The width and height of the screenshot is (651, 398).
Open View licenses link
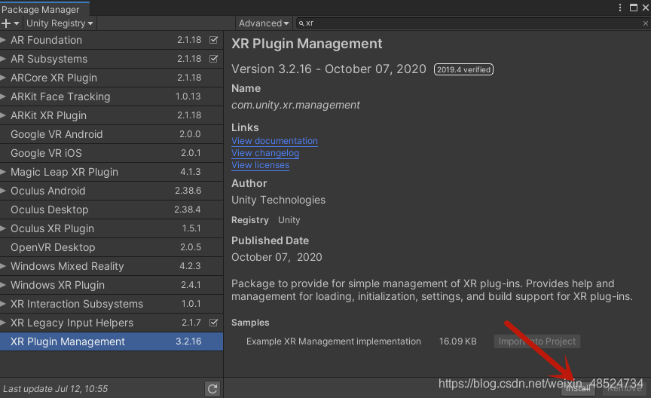click(260, 165)
